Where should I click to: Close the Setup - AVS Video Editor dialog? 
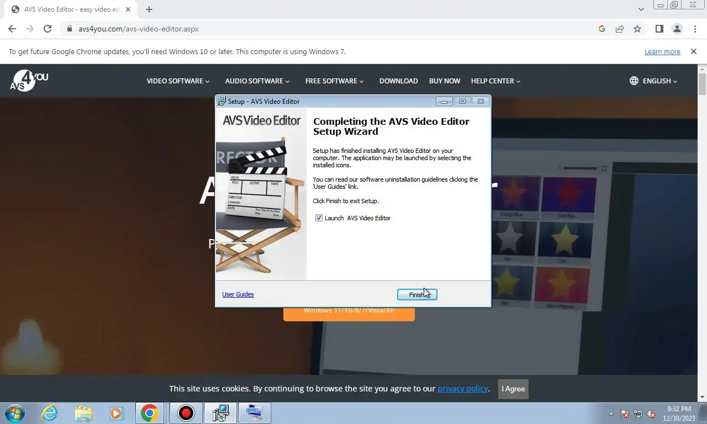[x=481, y=102]
